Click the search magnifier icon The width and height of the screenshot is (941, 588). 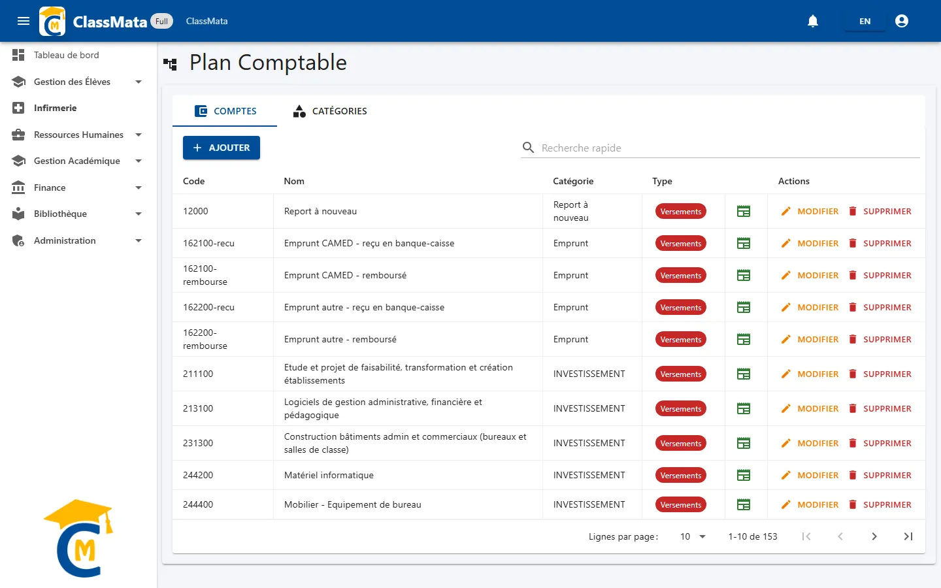528,148
